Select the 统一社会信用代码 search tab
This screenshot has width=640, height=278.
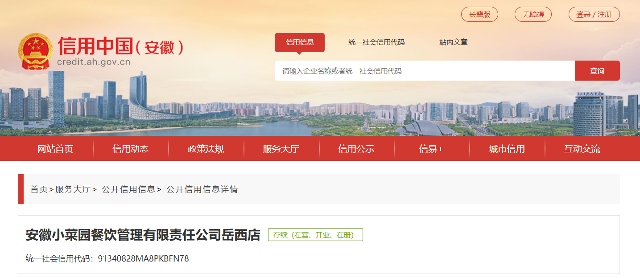pos(376,42)
